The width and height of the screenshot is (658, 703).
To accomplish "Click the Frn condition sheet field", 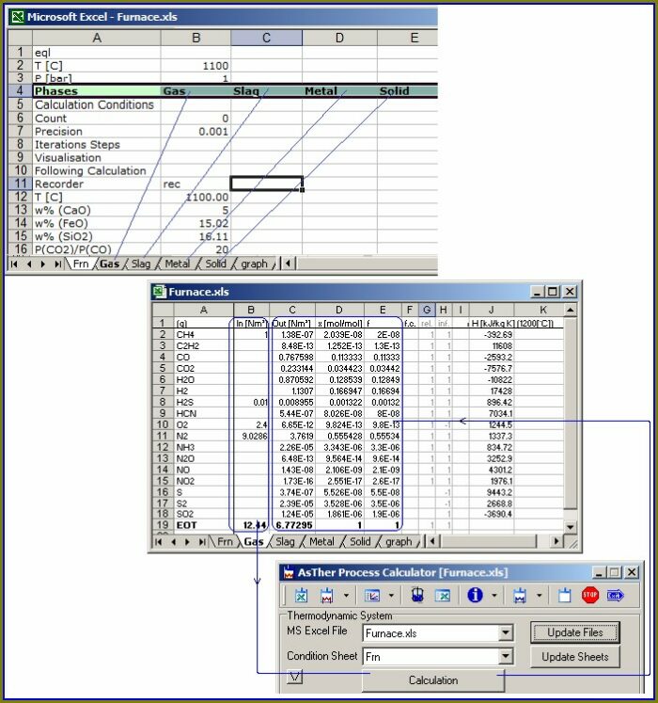I will 431,656.
